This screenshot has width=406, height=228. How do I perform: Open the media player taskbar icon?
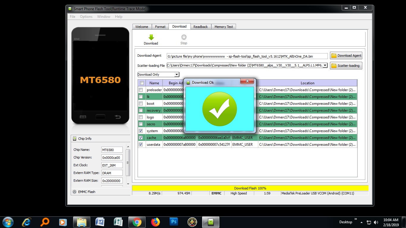(63, 222)
